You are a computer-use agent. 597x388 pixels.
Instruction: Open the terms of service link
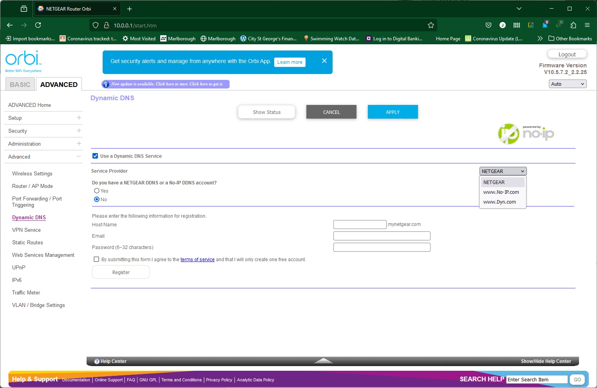197,260
